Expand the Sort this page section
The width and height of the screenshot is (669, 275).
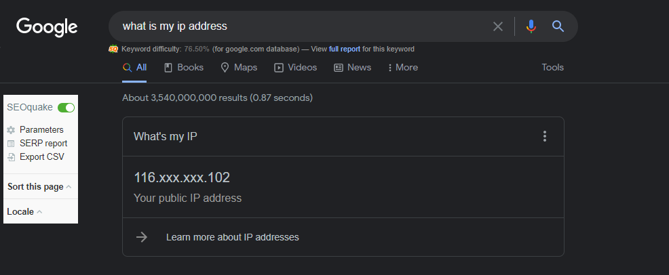(x=39, y=187)
